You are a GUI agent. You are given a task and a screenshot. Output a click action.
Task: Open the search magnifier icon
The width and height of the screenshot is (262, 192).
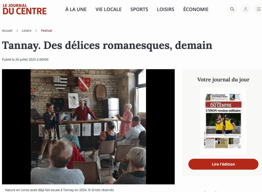coord(232,9)
